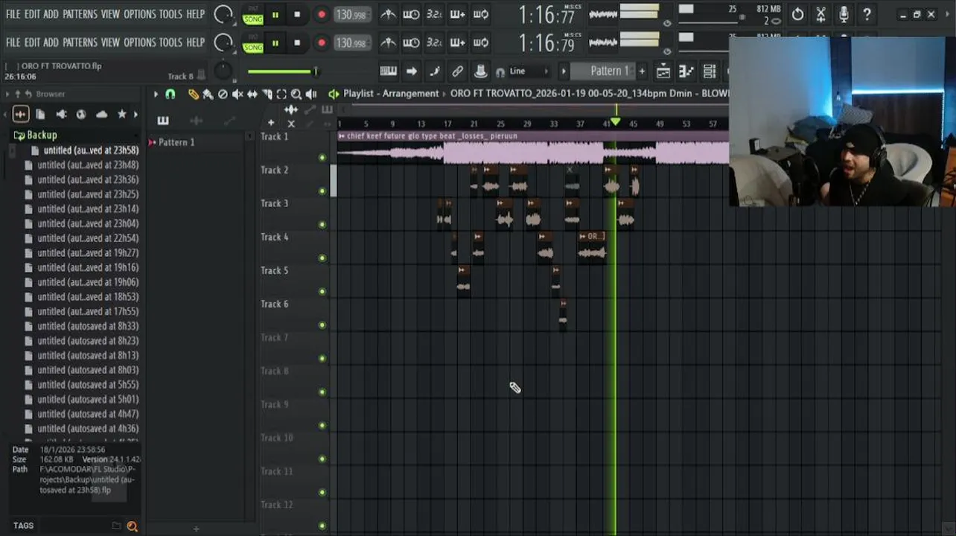956x536 pixels.
Task: Mute Track 2 with its green dot
Action: (322, 191)
